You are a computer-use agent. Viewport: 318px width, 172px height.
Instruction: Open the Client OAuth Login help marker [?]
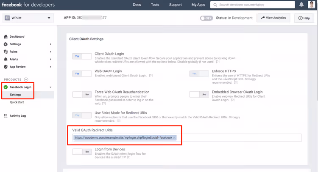coord(218,62)
